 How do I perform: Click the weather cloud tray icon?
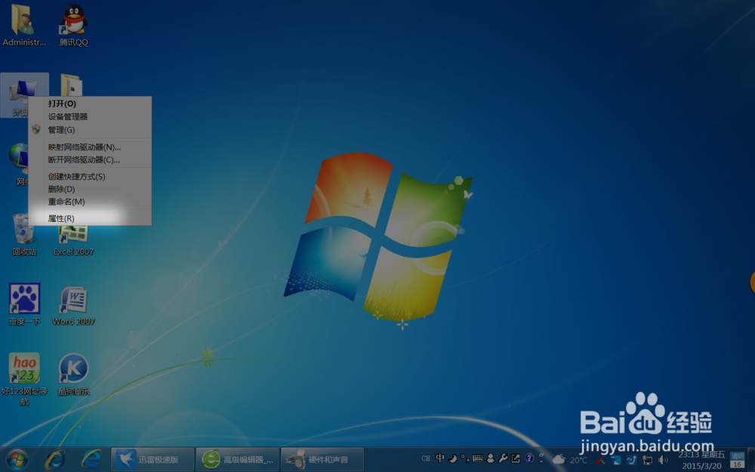(x=559, y=459)
